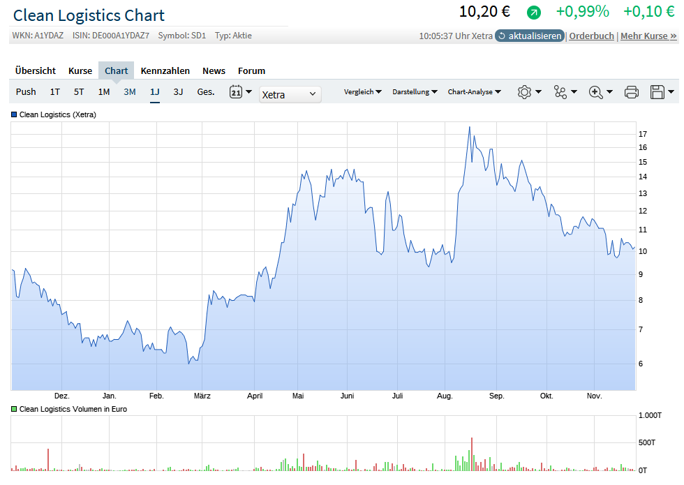Expand the settings gear dropdown arrow
Screen dimensions: 684x485
click(538, 91)
